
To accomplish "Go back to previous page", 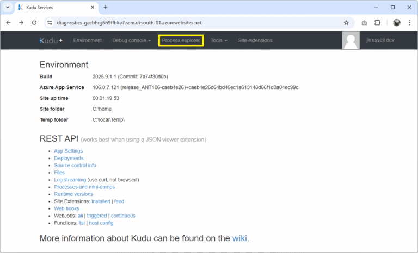I will tap(8, 23).
